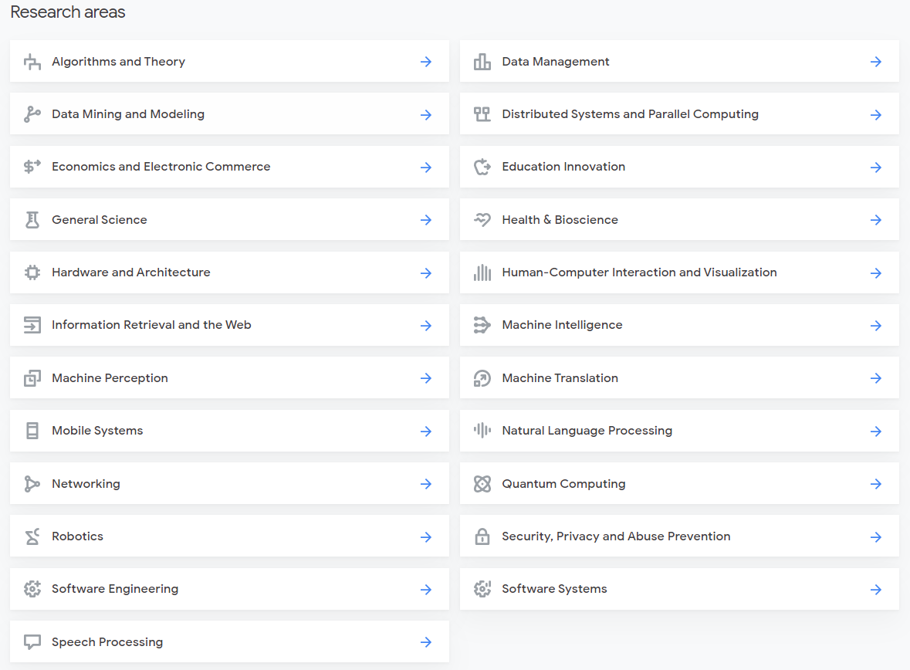This screenshot has height=670, width=910.
Task: Click the Software Engineering gear icon
Action: pyautogui.click(x=32, y=589)
